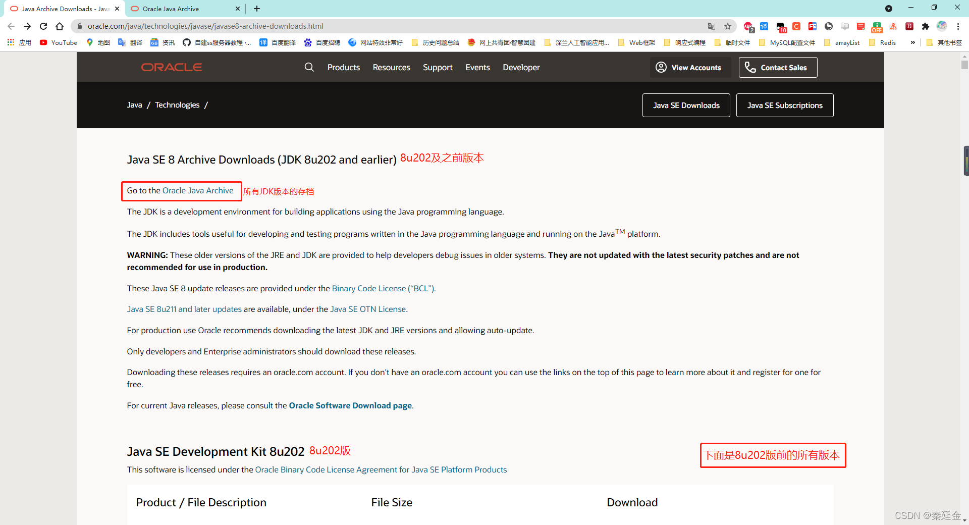969x525 pixels.
Task: Open the AdBlock extension icon
Action: pos(748,27)
